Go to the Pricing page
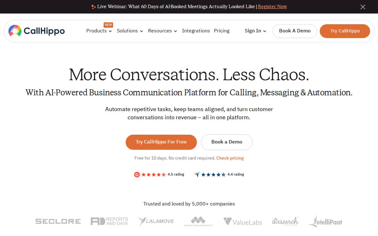Image resolution: width=378 pixels, height=236 pixels. [222, 31]
